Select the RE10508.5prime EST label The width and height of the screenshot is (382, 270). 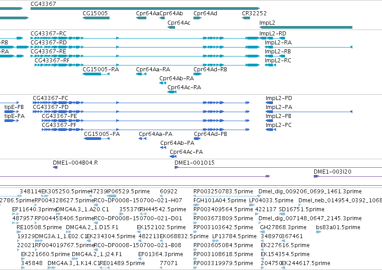(39, 227)
